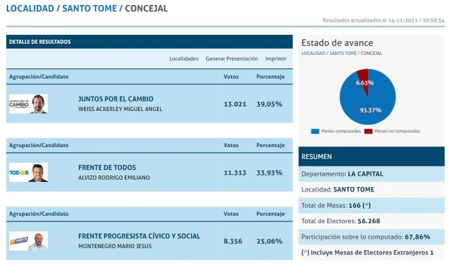Click blue Mesas computadas legend swatch
Screen dimensions: 450x265
click(x=315, y=132)
